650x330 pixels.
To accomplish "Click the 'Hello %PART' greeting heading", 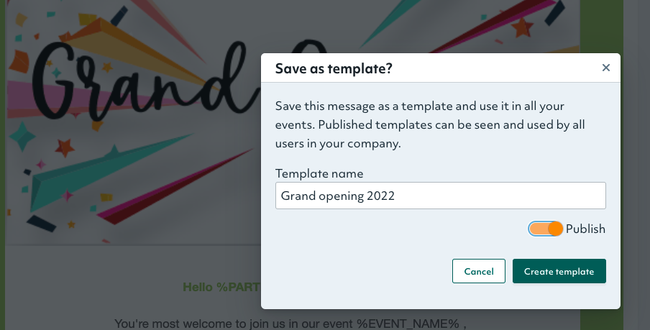I will 221,287.
